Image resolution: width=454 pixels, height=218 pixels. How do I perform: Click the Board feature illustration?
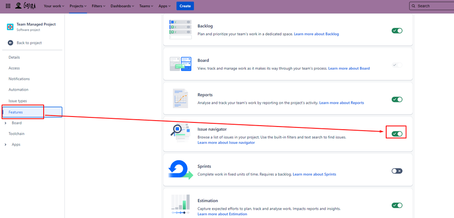pyautogui.click(x=181, y=64)
